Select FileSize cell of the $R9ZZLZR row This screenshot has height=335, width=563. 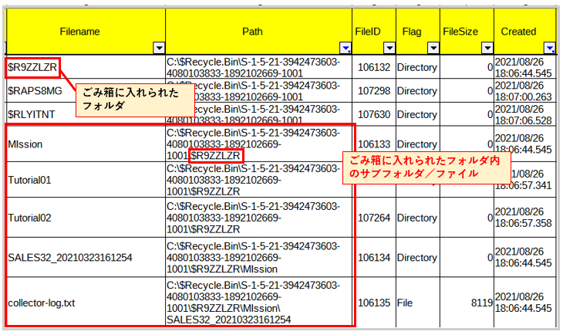click(467, 67)
